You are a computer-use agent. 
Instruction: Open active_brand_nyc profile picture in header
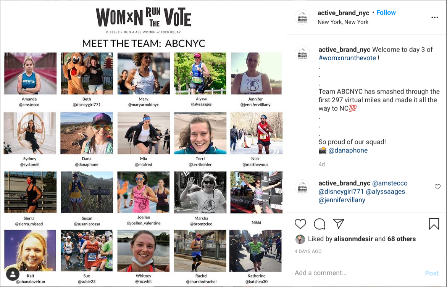(302, 17)
